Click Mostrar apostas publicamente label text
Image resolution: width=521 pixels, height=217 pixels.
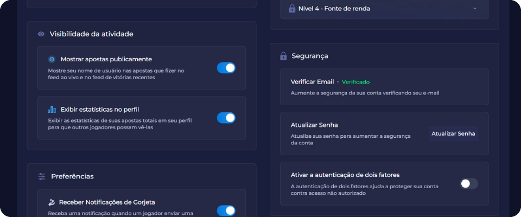(106, 60)
